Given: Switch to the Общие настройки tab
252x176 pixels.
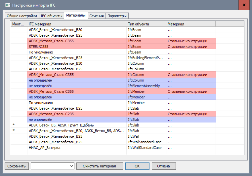Looking at the screenshot, I should 21,16.
